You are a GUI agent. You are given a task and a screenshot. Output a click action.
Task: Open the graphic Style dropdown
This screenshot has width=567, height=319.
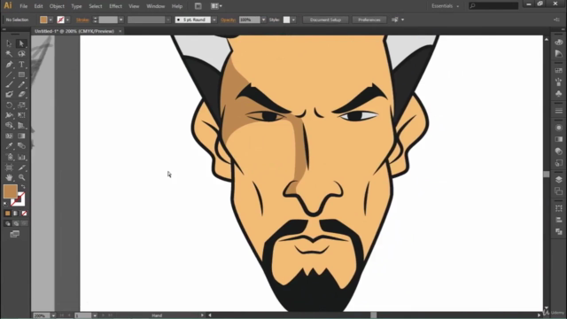tap(293, 19)
